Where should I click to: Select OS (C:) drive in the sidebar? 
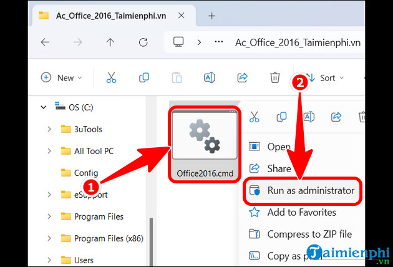74,107
